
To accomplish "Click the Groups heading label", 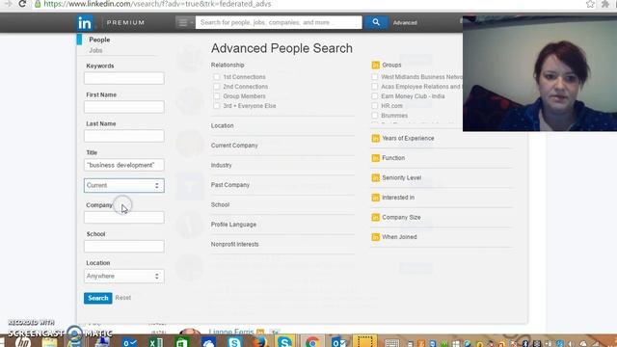I will 391,65.
